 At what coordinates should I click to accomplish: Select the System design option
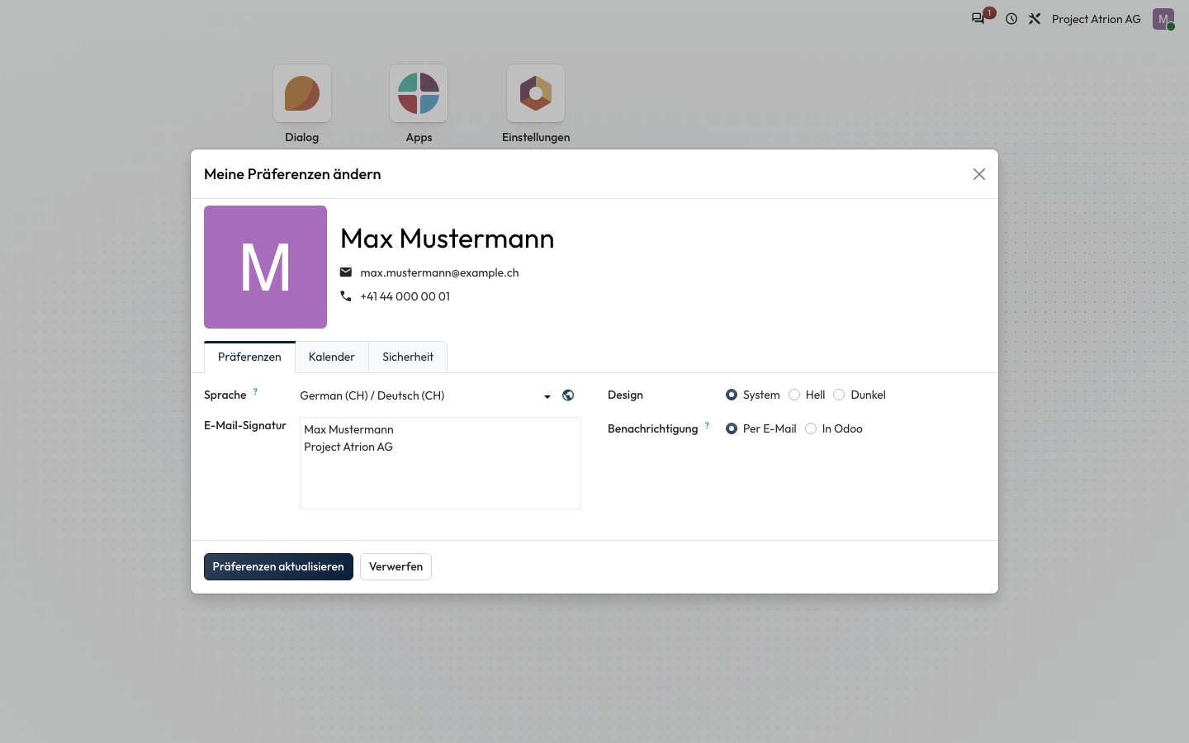pos(732,395)
